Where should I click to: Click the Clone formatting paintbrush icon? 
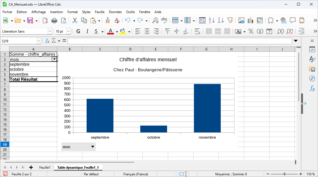[x=108, y=21]
